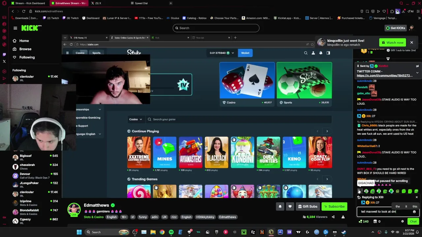The image size is (422, 237).
Task: Open BlondeRabbit channel in following list
Action: 35,212
